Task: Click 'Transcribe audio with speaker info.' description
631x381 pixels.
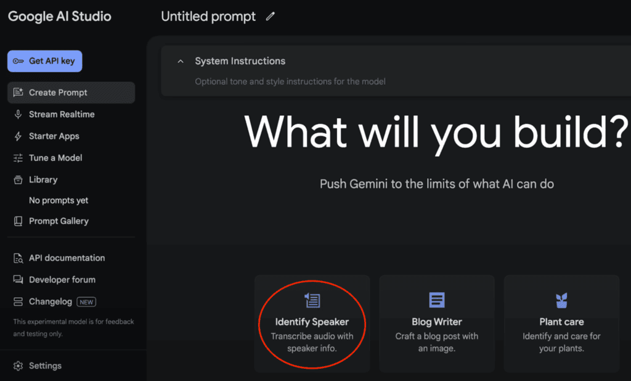Action: pos(312,342)
